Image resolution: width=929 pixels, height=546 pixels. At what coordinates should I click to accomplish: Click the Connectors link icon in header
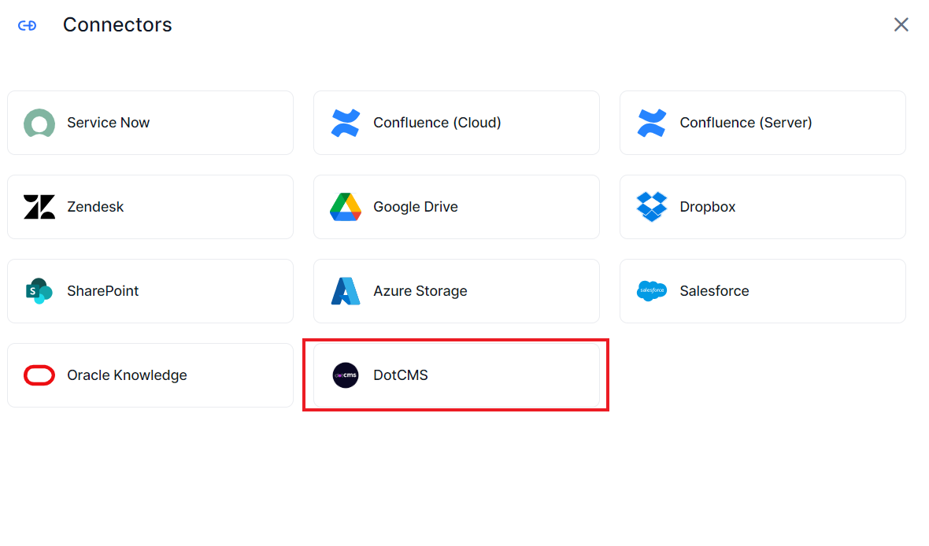pyautogui.click(x=28, y=25)
